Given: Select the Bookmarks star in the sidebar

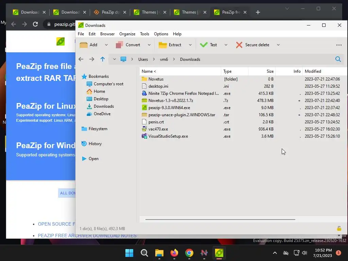Looking at the screenshot, I should (x=84, y=76).
